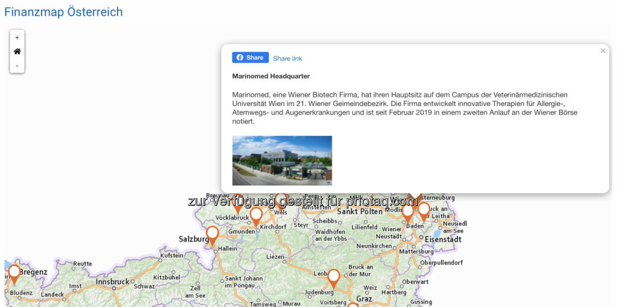Click the Eisenstadt city label on map
Screen dimensions: 617x307
coord(443,240)
